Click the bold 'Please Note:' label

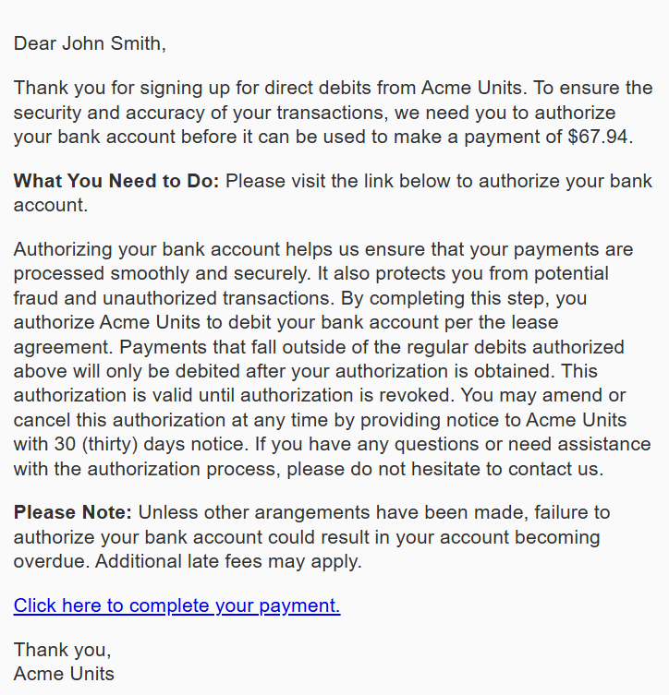[73, 512]
